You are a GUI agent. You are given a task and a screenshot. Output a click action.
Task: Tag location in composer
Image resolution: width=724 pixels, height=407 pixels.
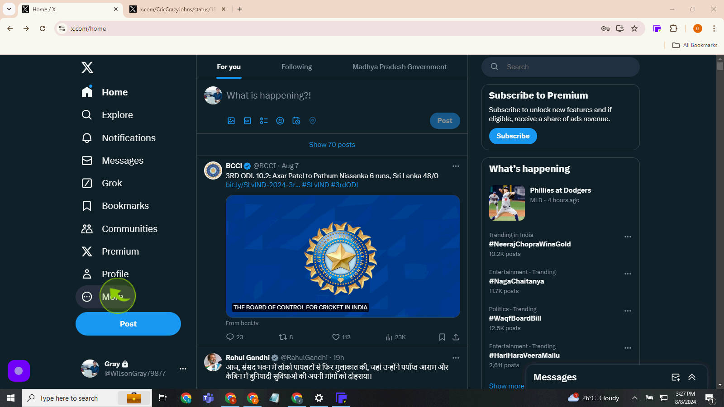(x=313, y=121)
